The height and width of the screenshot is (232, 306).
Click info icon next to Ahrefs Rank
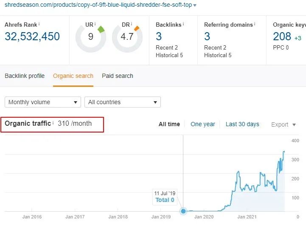tap(39, 24)
